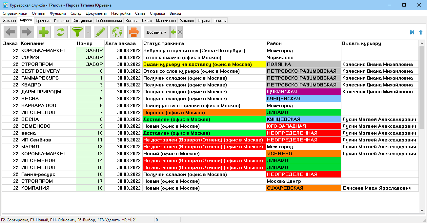Click the Елисеев Иван Ярославович courier cell
The image size is (427, 223).
pyautogui.click(x=380, y=188)
